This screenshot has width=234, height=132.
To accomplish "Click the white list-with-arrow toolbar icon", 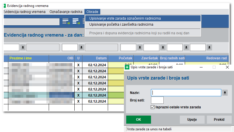I will [x=76, y=21].
